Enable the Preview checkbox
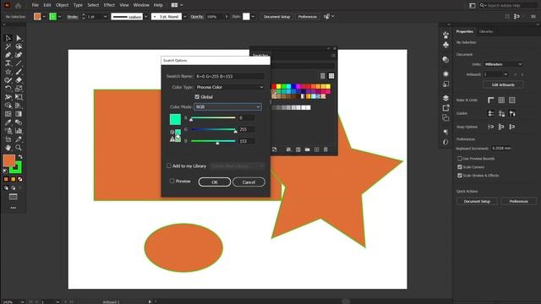Screen dimensions: 541x304 click(172, 181)
